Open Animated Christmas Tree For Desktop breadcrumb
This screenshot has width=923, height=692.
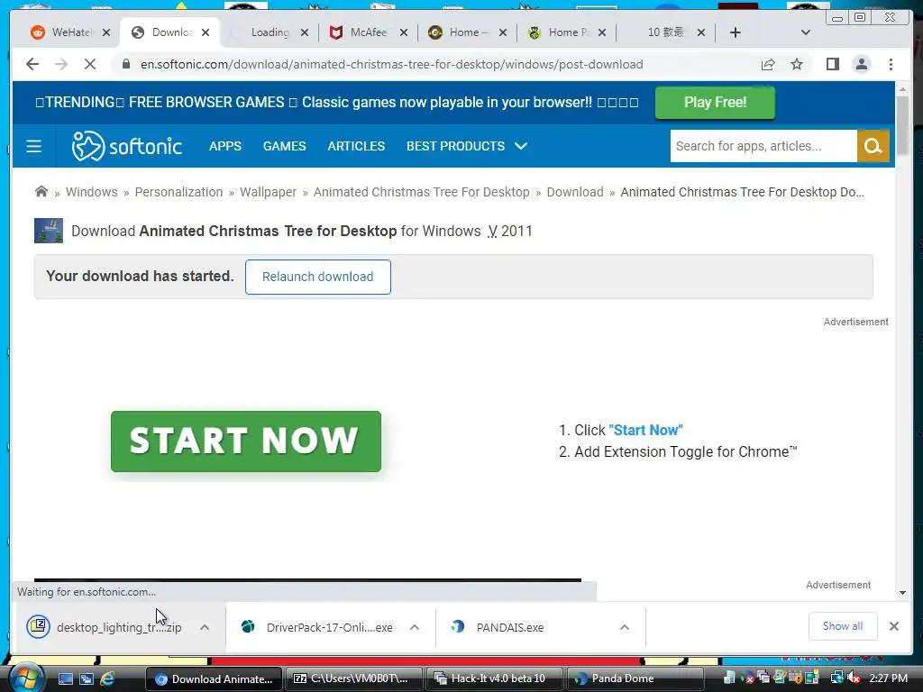(422, 192)
